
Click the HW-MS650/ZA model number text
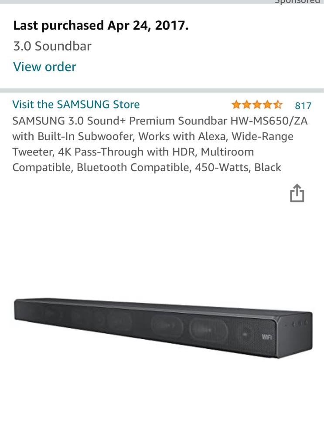[x=269, y=121]
